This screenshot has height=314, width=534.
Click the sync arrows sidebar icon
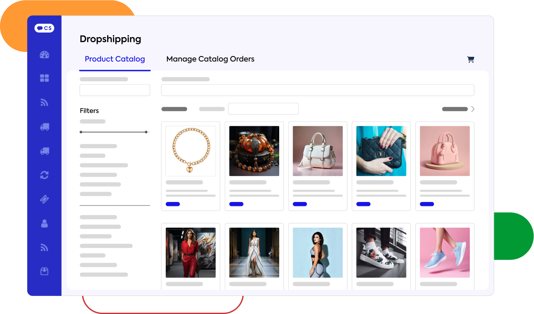(x=44, y=175)
